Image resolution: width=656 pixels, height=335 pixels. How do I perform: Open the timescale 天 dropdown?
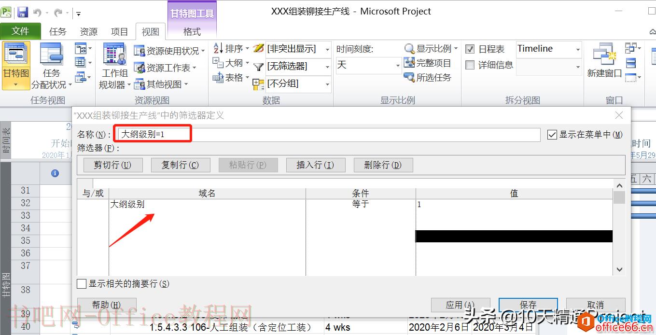(x=398, y=65)
